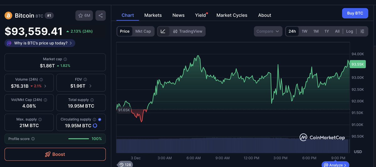Show Max. supply info icon
This screenshot has width=376, height=167.
40,119
